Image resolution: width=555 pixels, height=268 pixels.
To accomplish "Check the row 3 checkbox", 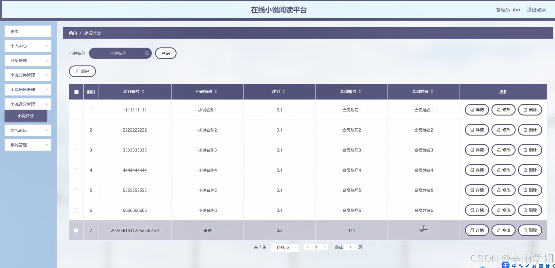I will (76, 150).
